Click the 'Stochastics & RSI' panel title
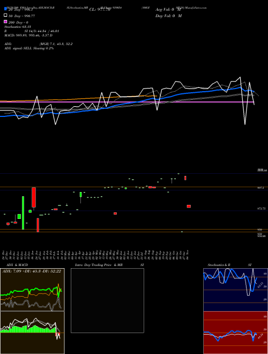 point(229,265)
